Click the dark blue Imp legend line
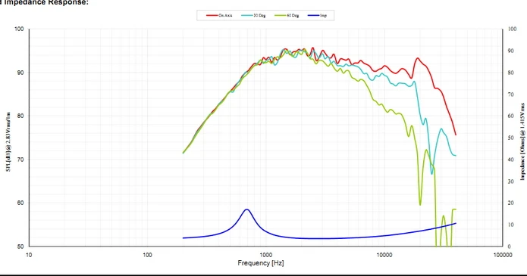The width and height of the screenshot is (527, 276). pos(313,15)
